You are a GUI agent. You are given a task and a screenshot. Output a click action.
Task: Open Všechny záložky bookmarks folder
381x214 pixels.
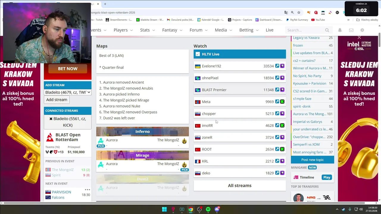tap(367, 20)
